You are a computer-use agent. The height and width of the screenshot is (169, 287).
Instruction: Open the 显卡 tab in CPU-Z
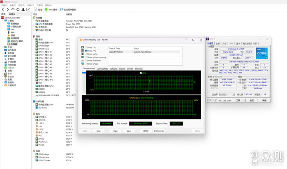pos(238,43)
